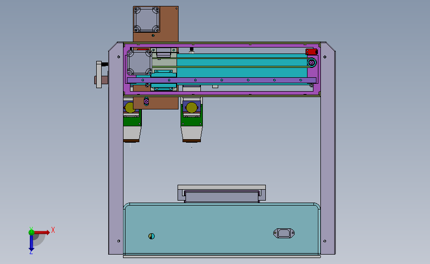Select the stepper motor inside the purple frame
This screenshot has height=264, width=430.
coord(139,63)
